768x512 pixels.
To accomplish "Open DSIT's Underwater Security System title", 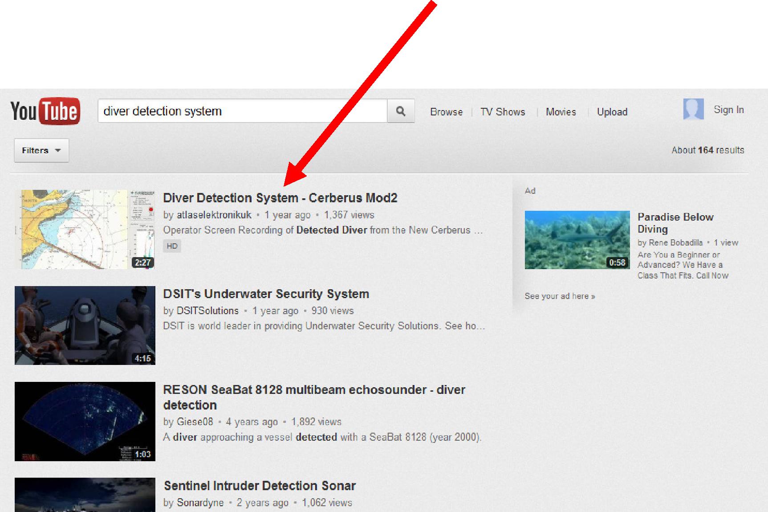I will (x=266, y=294).
